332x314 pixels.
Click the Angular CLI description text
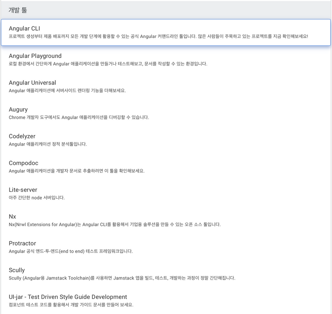coord(158,36)
